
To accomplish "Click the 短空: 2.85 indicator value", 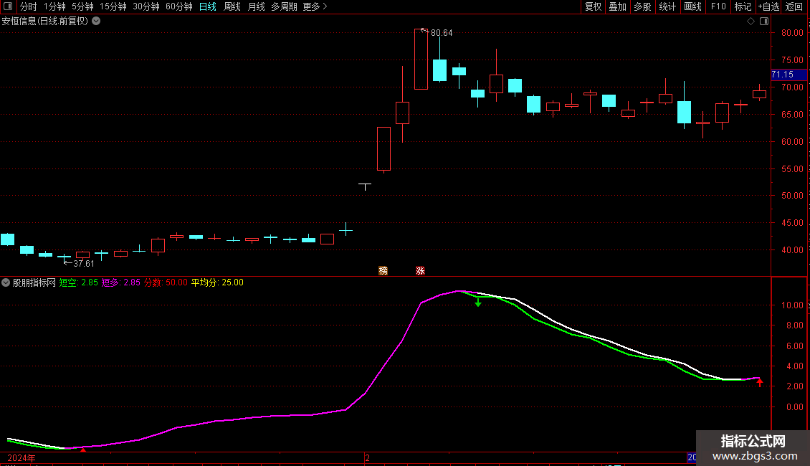I will (x=79, y=282).
